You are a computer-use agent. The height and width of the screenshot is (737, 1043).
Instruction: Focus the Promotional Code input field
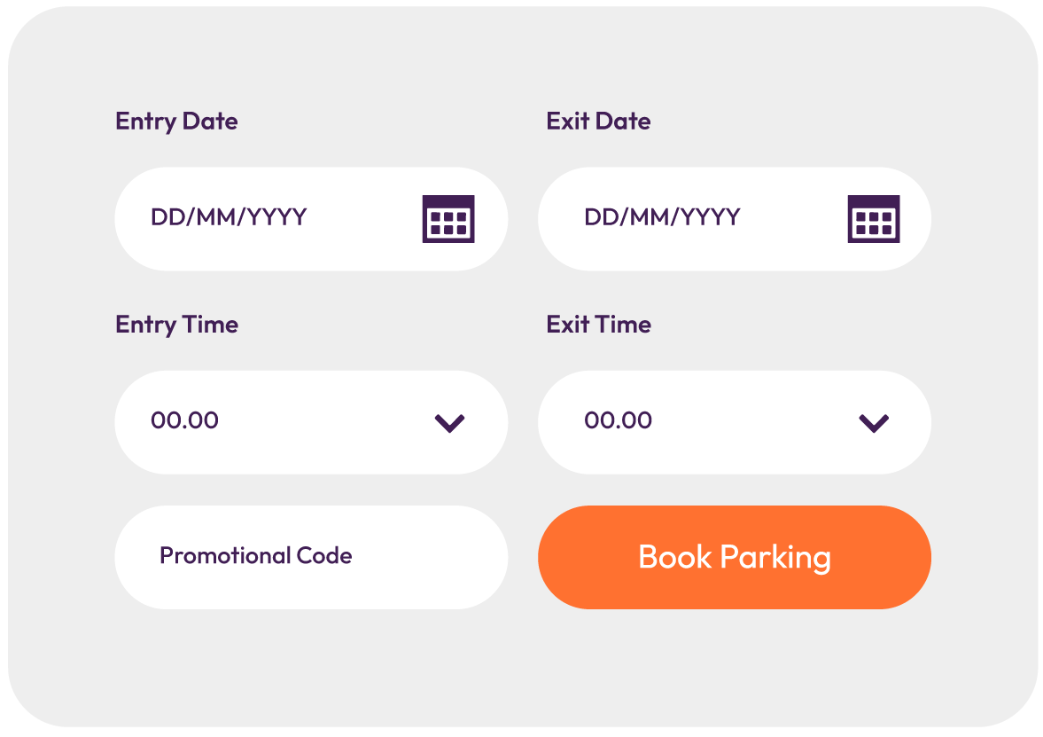311,557
